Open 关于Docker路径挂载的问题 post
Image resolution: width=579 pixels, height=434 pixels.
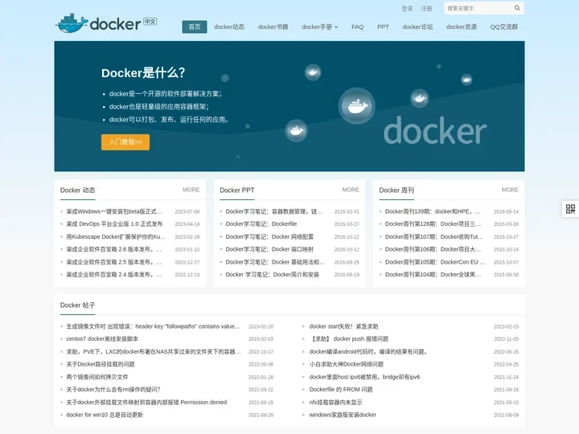(x=101, y=364)
